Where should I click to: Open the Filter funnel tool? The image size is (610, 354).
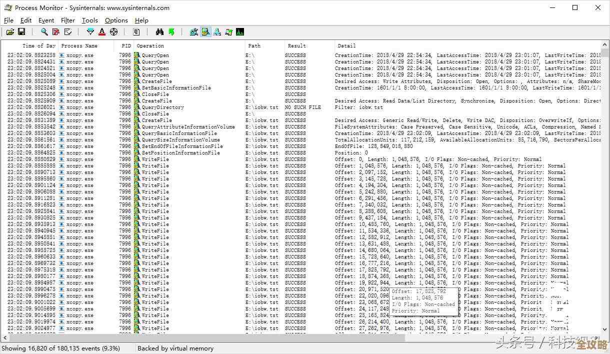click(x=90, y=32)
